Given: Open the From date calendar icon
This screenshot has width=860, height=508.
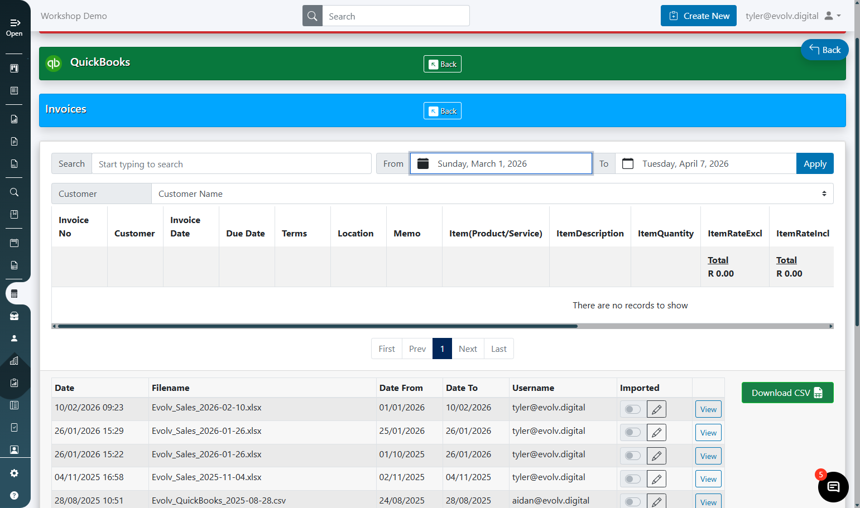Looking at the screenshot, I should (x=423, y=163).
